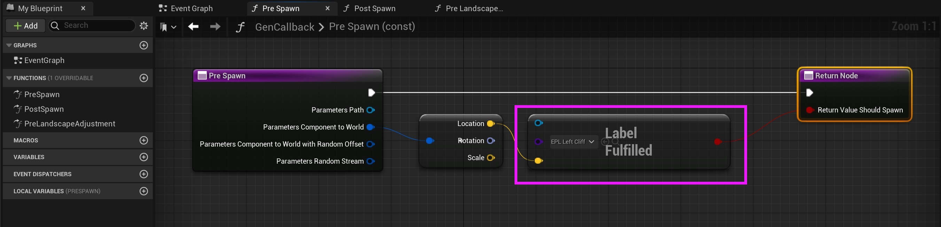The image size is (941, 227).
Task: Click the GenCallback breadcrumb
Action: click(284, 27)
